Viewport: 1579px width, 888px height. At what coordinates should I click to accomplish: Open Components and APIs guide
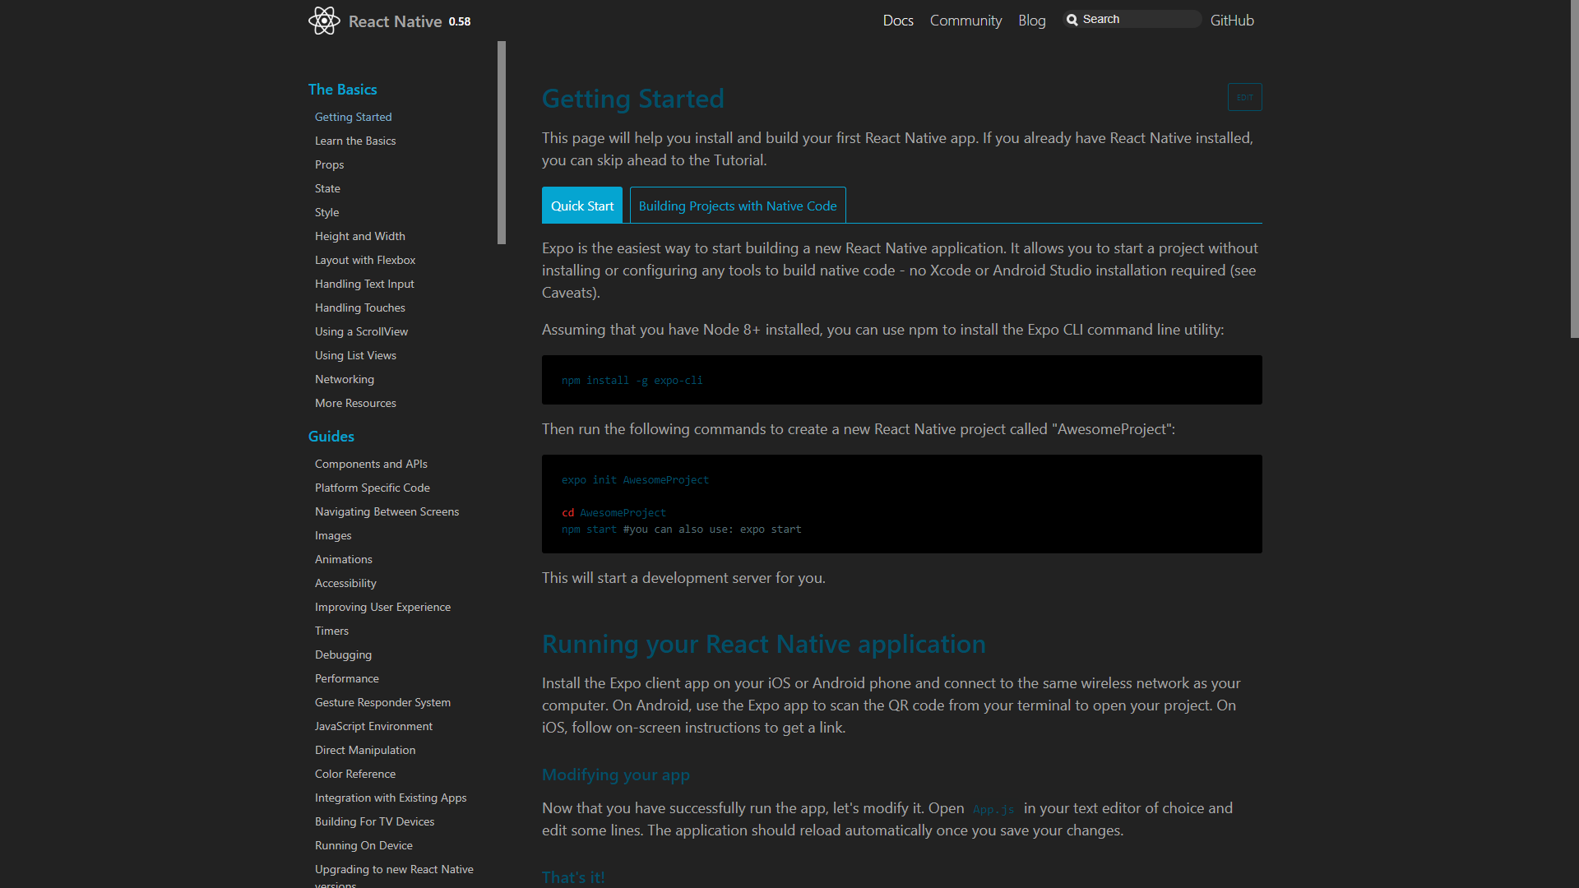[x=371, y=464]
